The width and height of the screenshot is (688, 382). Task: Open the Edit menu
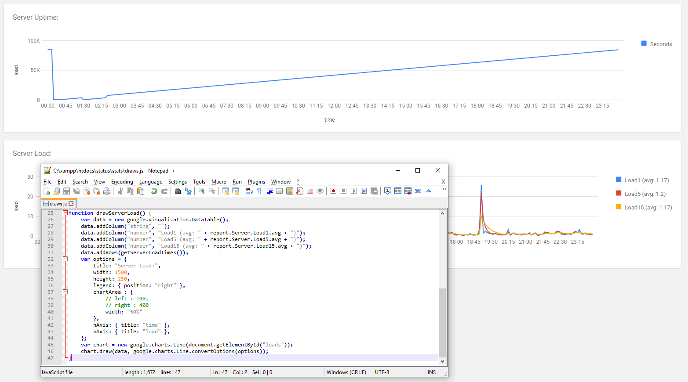point(62,182)
